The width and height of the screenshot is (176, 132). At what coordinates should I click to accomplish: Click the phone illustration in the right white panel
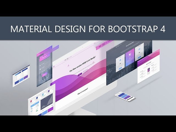pos(148,71)
